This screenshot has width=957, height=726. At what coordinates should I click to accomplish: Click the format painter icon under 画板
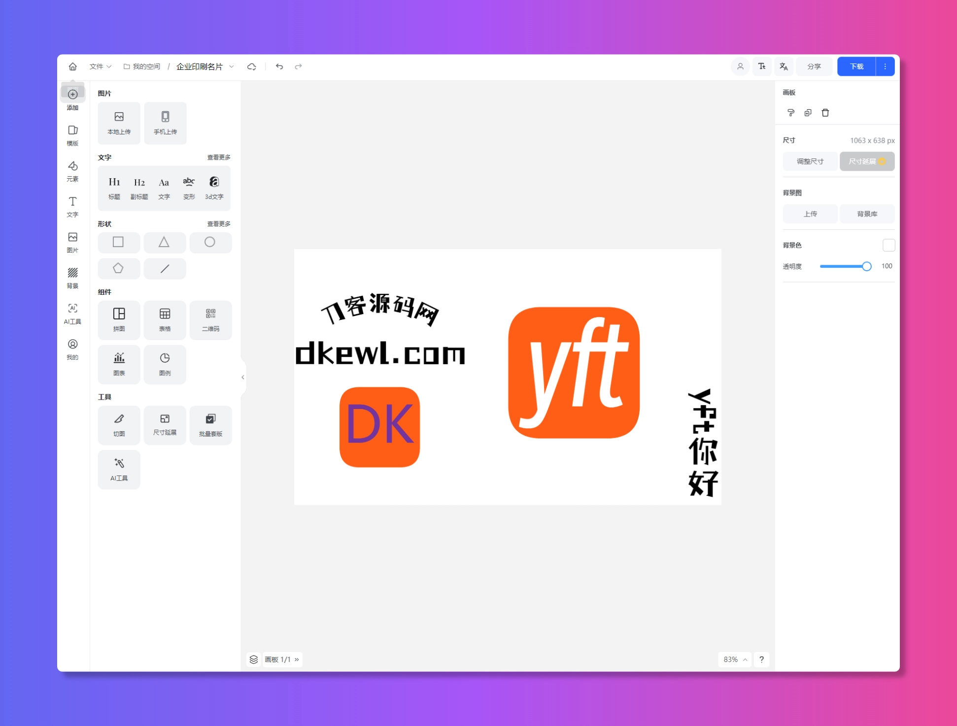(790, 113)
